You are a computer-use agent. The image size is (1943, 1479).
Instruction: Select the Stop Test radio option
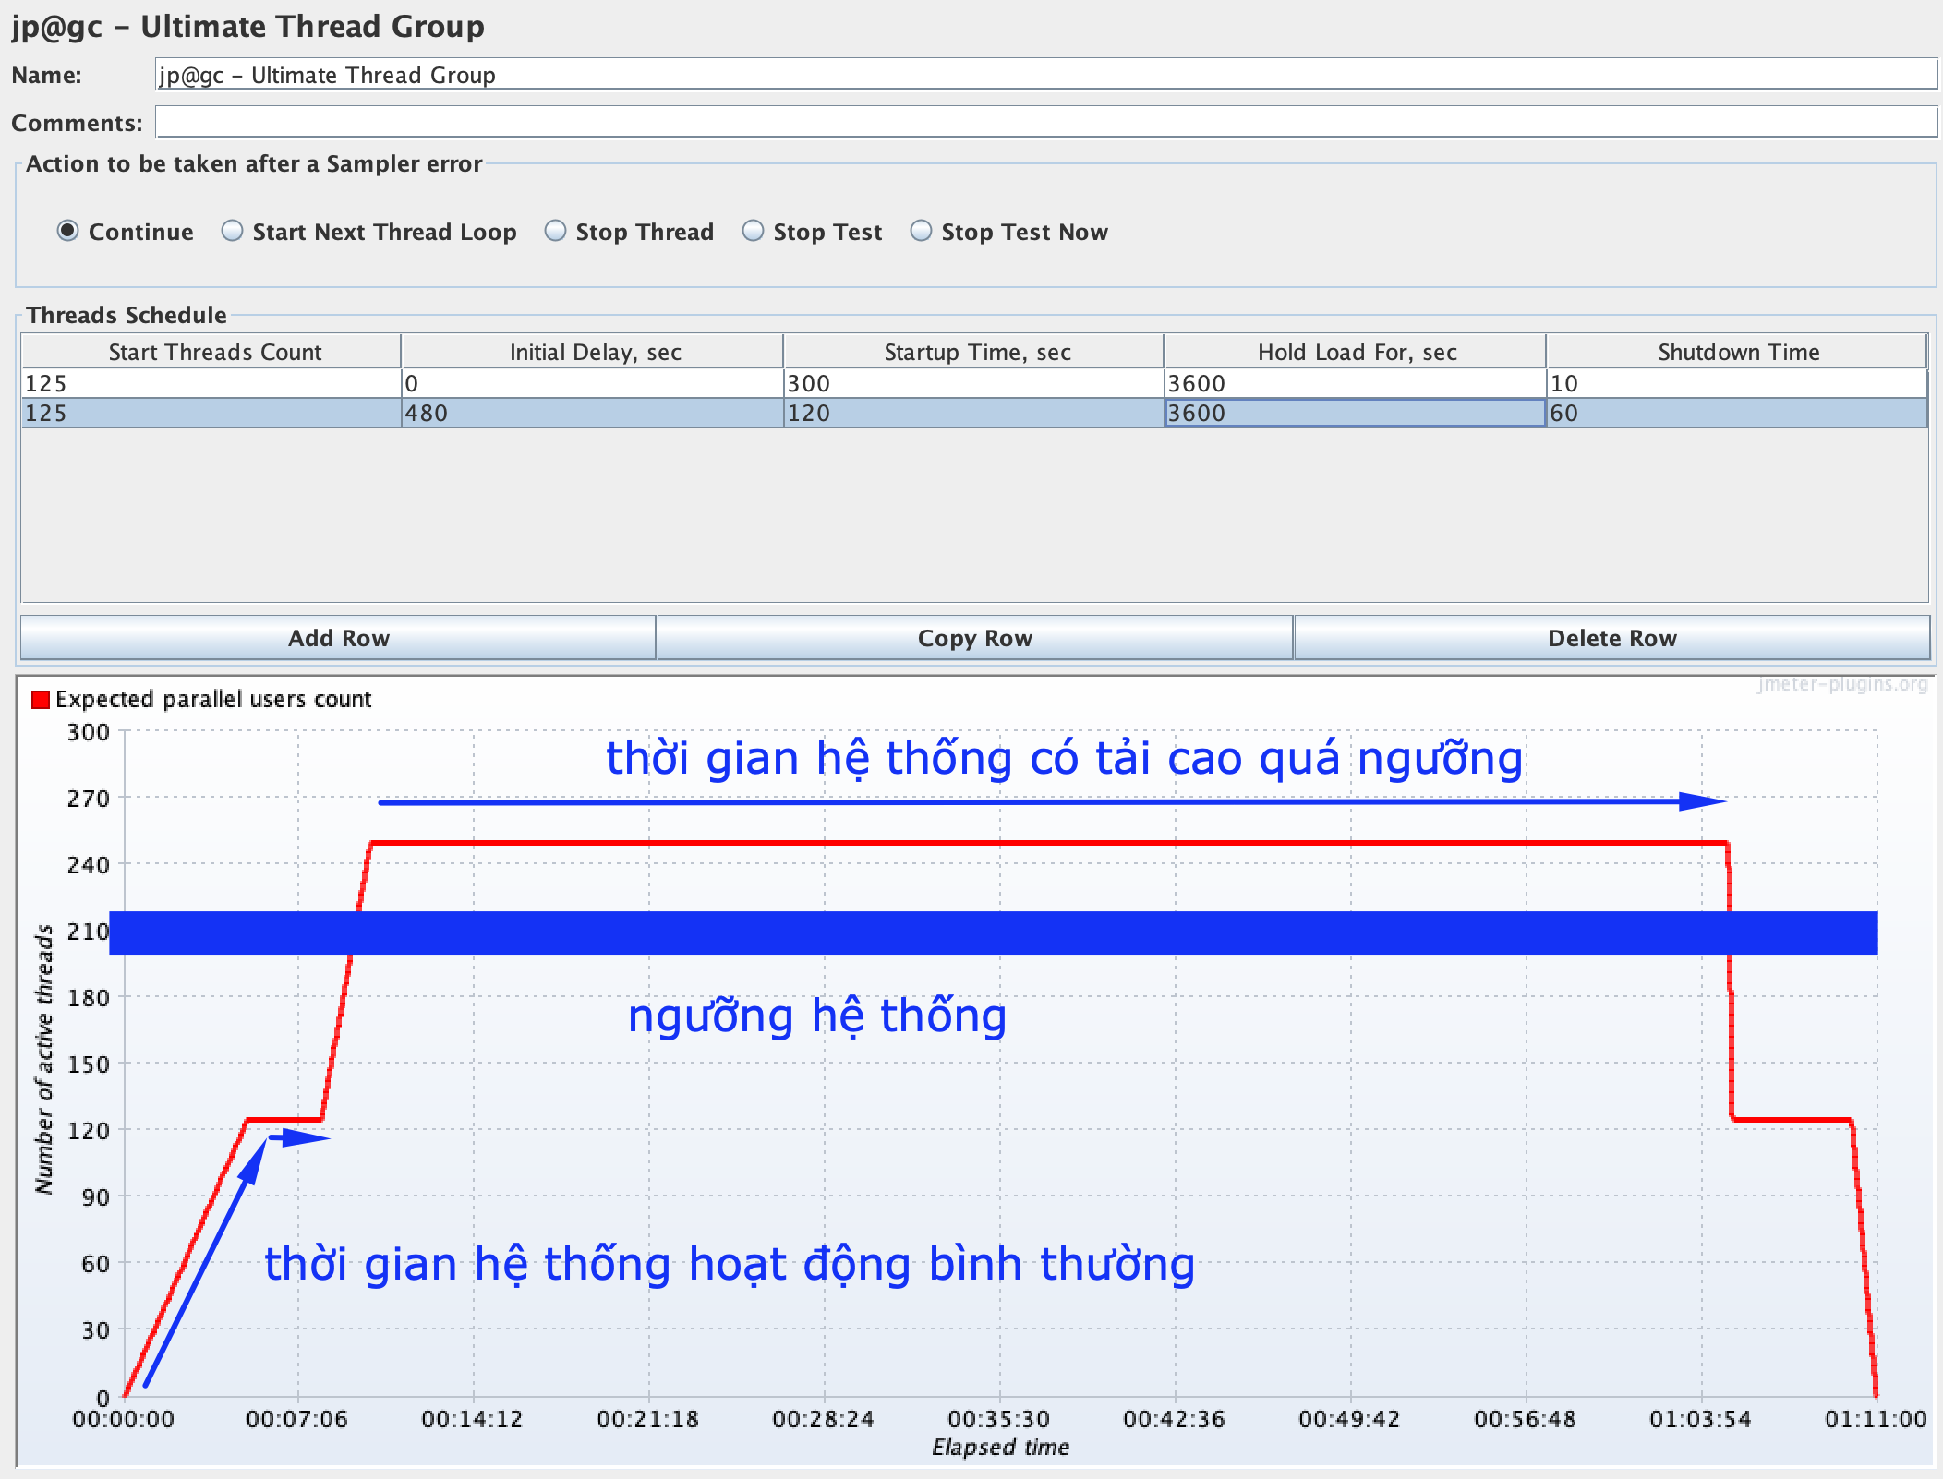click(x=754, y=231)
